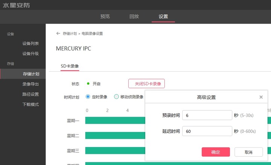Viewport: 271px width, 165px height.
Task: Click the 设备 sidebar section heading
Action: [x=11, y=34]
